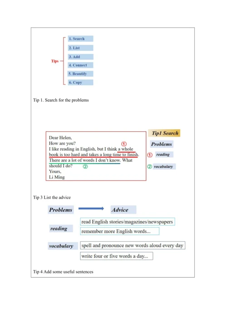Click the red circled 1 above 'whole'

(124, 144)
